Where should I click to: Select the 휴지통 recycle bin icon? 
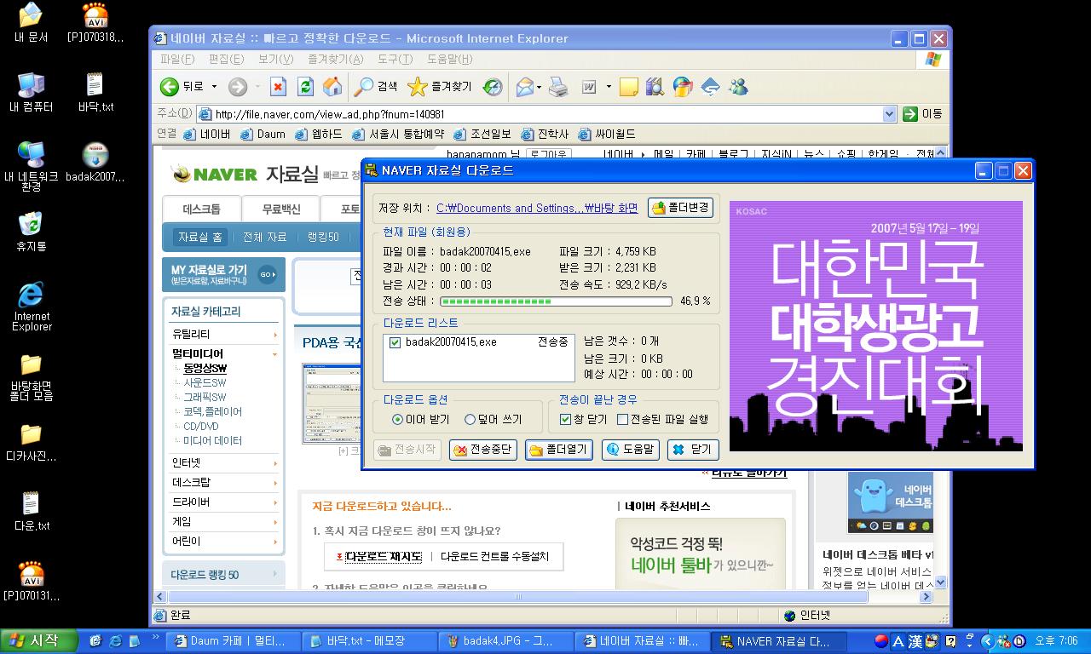(32, 232)
